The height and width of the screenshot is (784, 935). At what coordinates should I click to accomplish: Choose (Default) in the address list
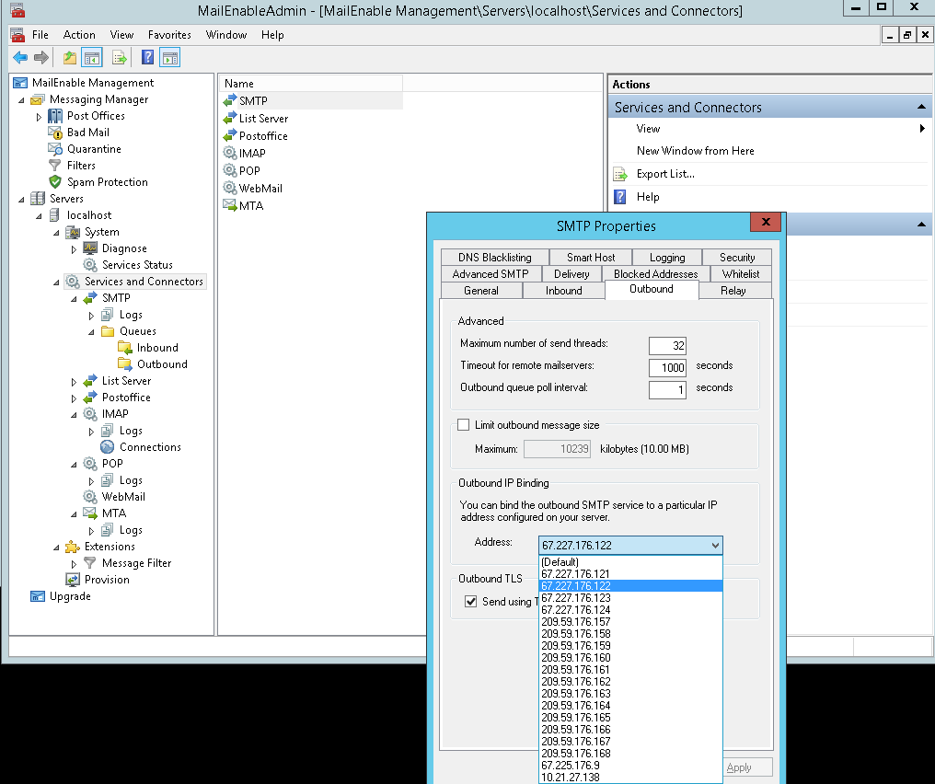[x=560, y=561]
